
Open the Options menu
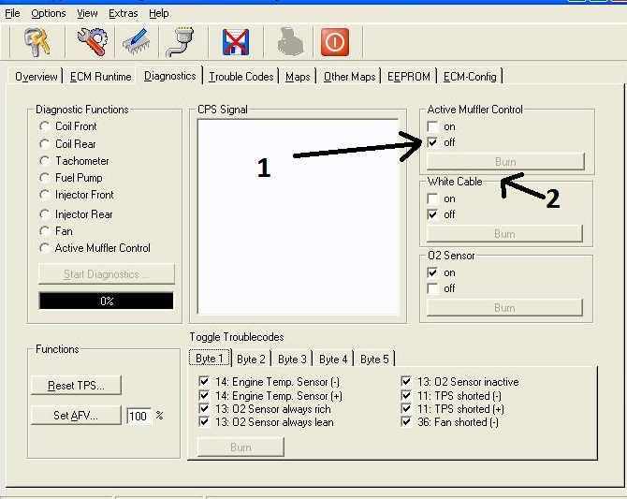(x=49, y=13)
